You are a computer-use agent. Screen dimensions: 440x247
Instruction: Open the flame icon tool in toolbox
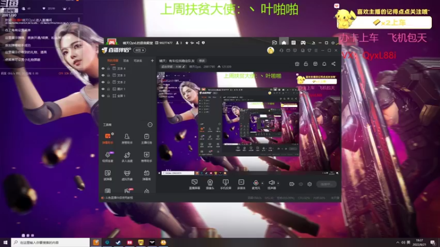point(146,191)
